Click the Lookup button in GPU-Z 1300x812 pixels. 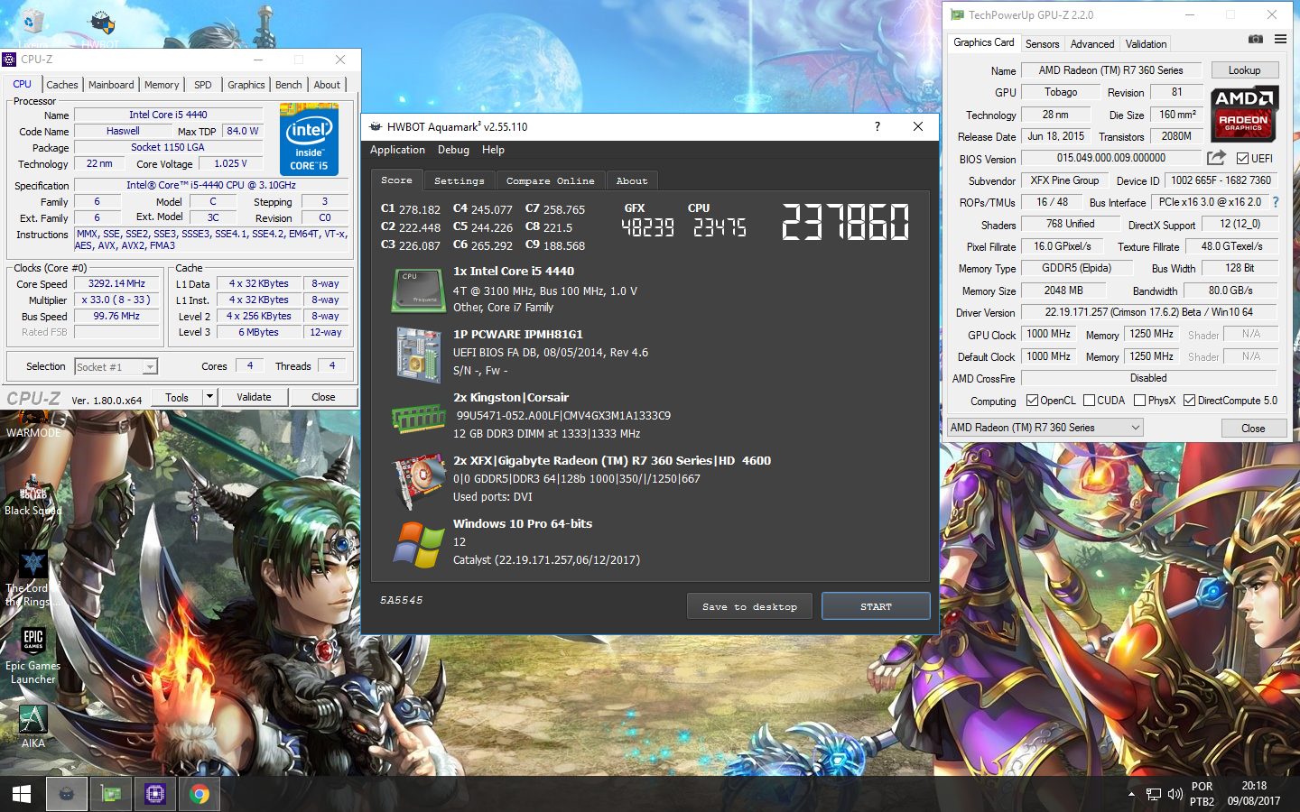coord(1244,70)
